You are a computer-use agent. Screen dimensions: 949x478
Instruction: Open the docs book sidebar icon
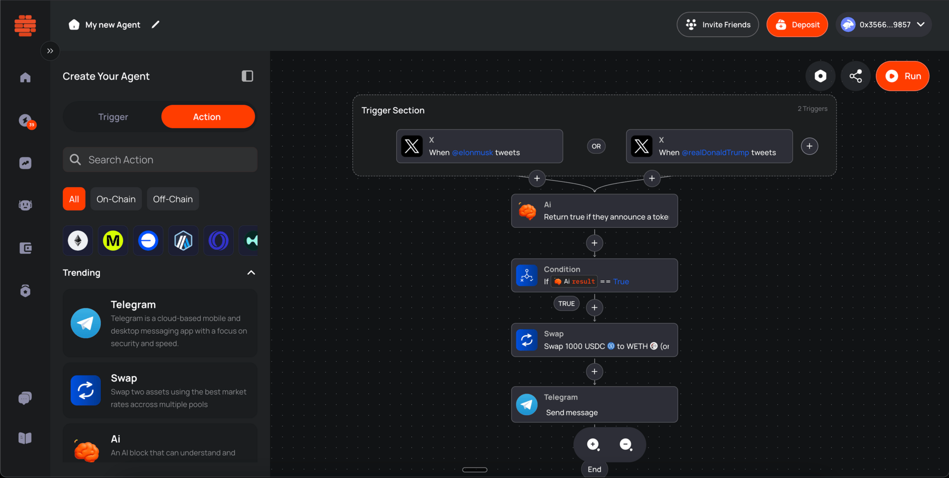coord(25,438)
